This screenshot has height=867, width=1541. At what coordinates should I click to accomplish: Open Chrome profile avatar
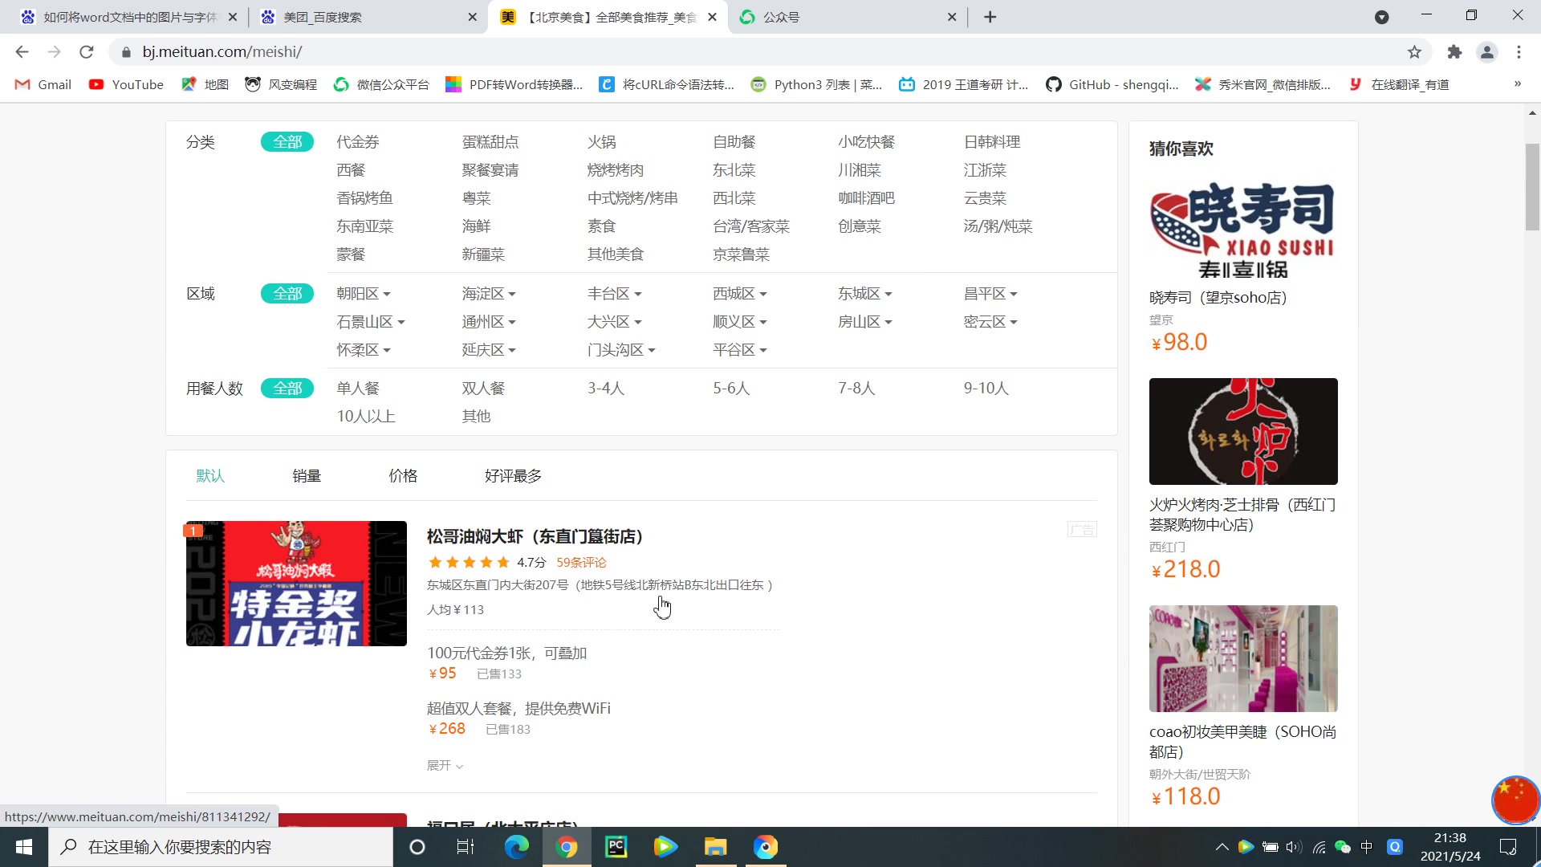click(1486, 52)
